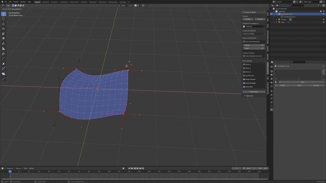Open the Collection to generate in dropdown

pyautogui.click(x=254, y=26)
